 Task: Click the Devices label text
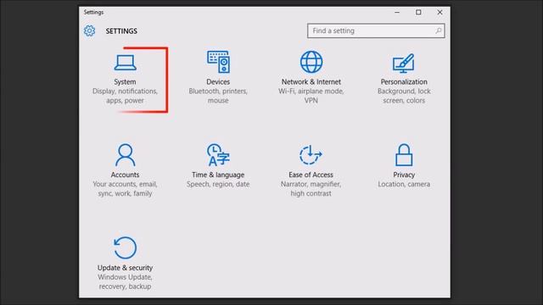click(x=218, y=82)
